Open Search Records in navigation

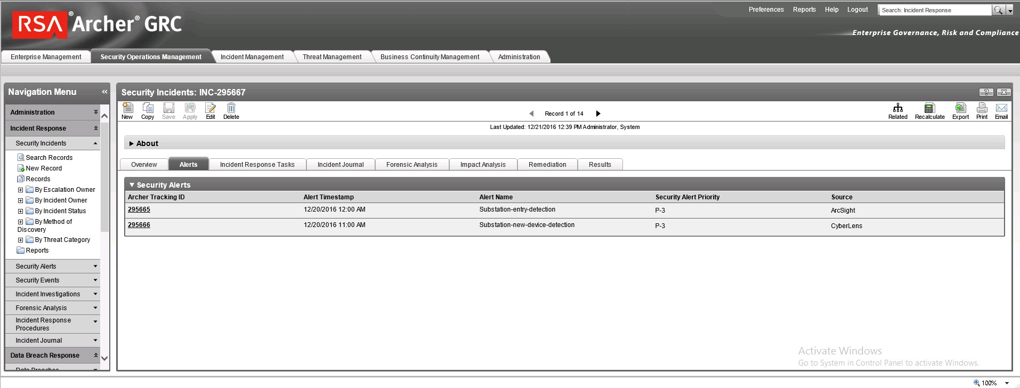pyautogui.click(x=49, y=158)
